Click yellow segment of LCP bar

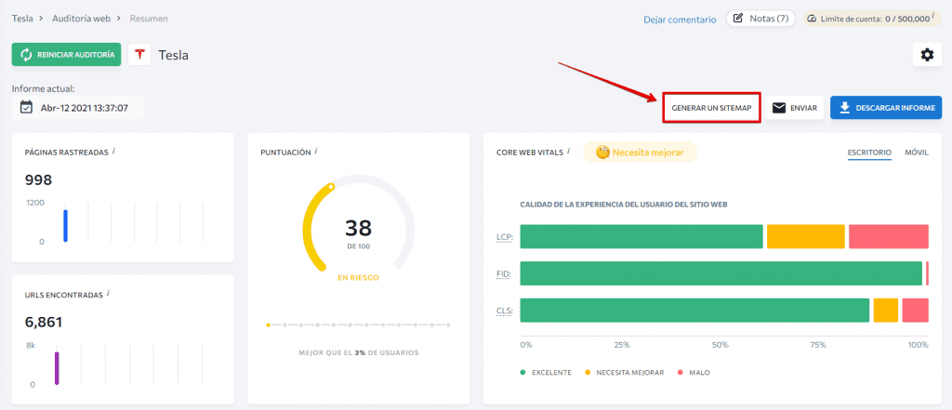click(x=806, y=236)
